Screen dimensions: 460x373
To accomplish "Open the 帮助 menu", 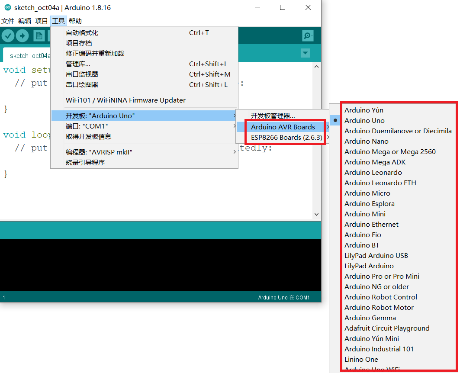I will pyautogui.click(x=75, y=21).
